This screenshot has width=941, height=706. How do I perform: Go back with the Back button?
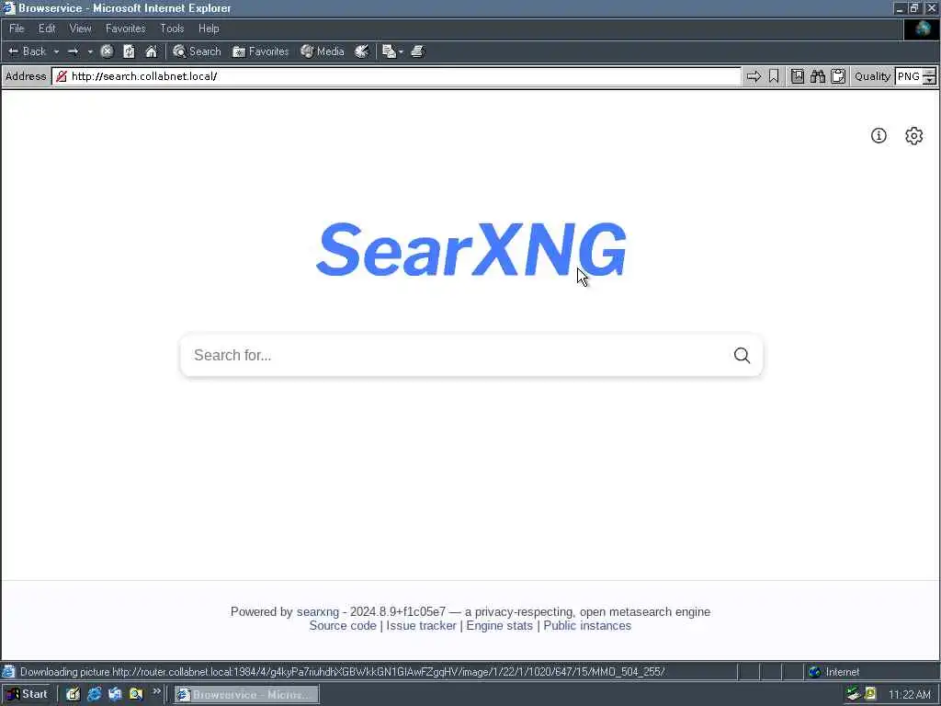(x=27, y=51)
